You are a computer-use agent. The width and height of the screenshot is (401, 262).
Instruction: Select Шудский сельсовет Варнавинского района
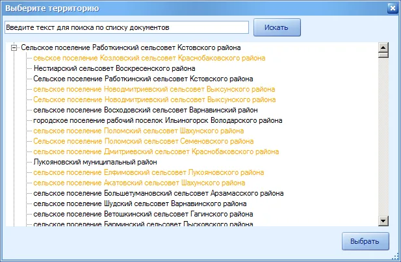coord(140,203)
